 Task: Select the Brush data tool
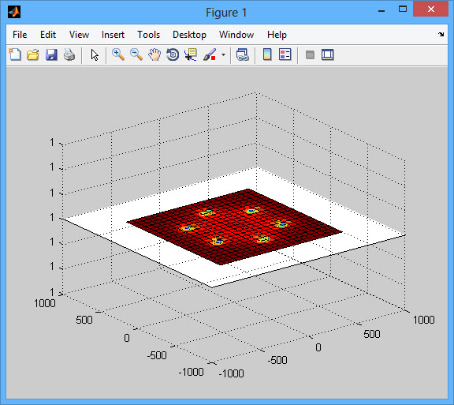(210, 54)
